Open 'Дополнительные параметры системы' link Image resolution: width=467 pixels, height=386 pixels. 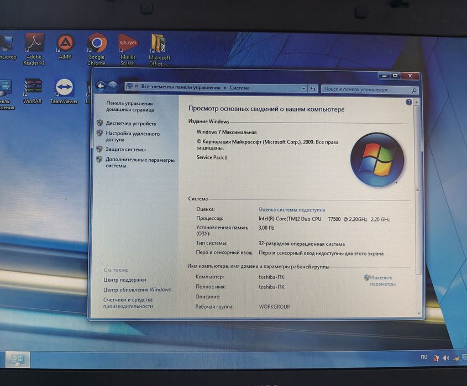coord(140,163)
